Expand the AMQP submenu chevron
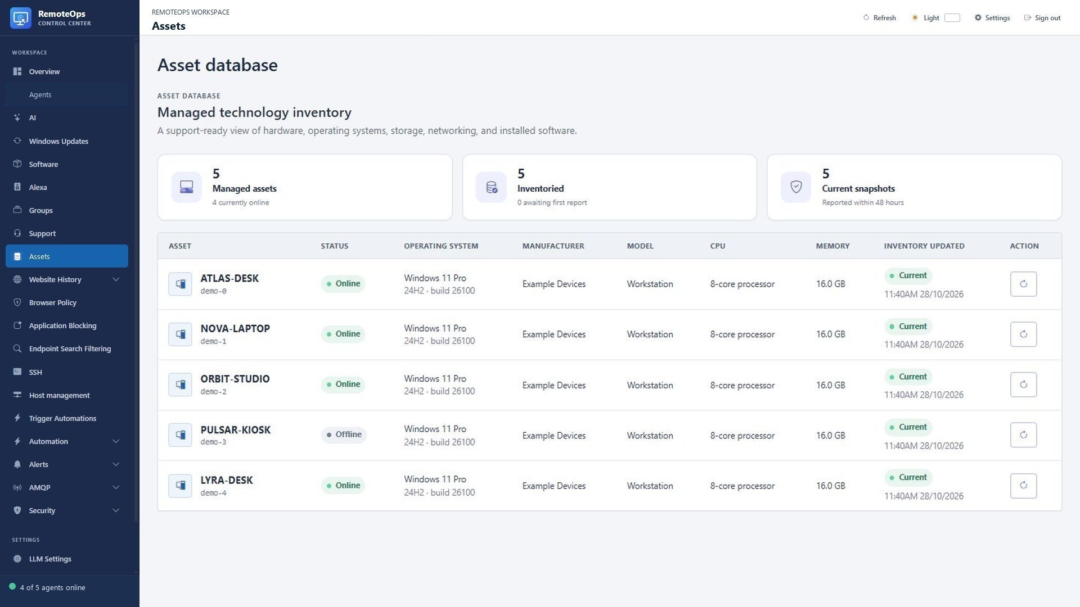Screen dimensions: 1080x607 (x=116, y=488)
